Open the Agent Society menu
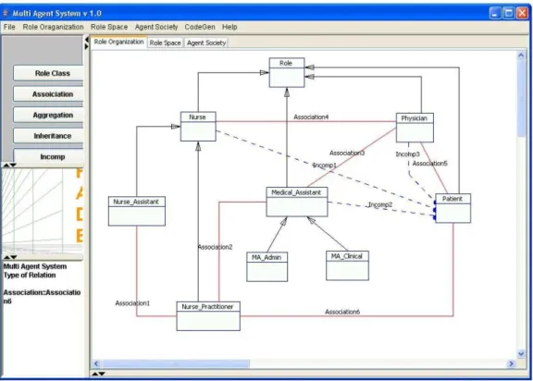The width and height of the screenshot is (533, 381). point(156,27)
